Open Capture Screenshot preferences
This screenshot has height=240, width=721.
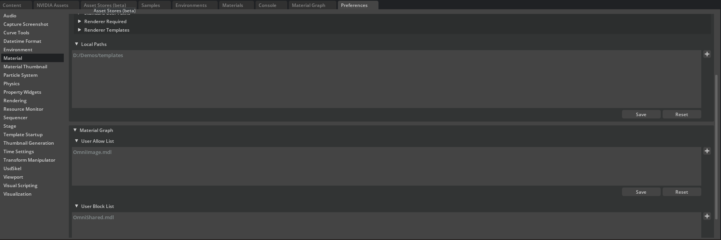click(x=32, y=24)
